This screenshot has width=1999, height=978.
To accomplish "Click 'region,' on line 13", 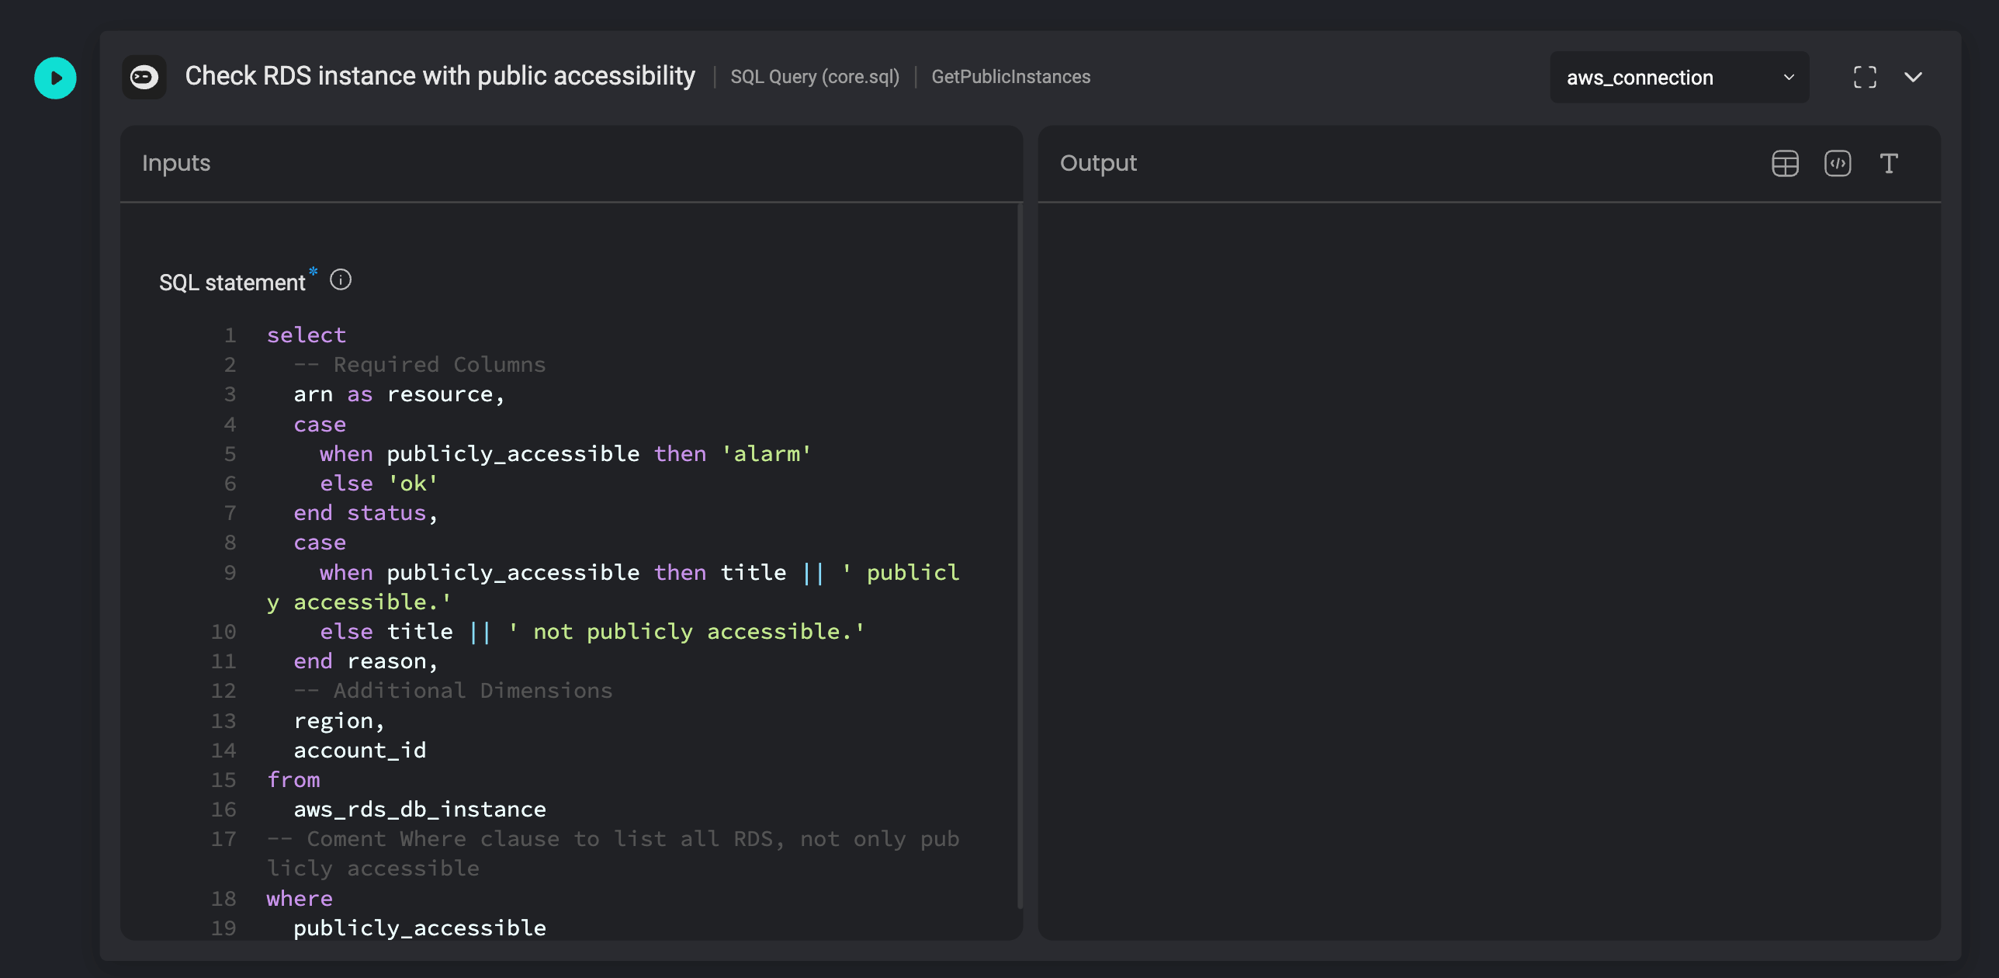I will pos(339,721).
